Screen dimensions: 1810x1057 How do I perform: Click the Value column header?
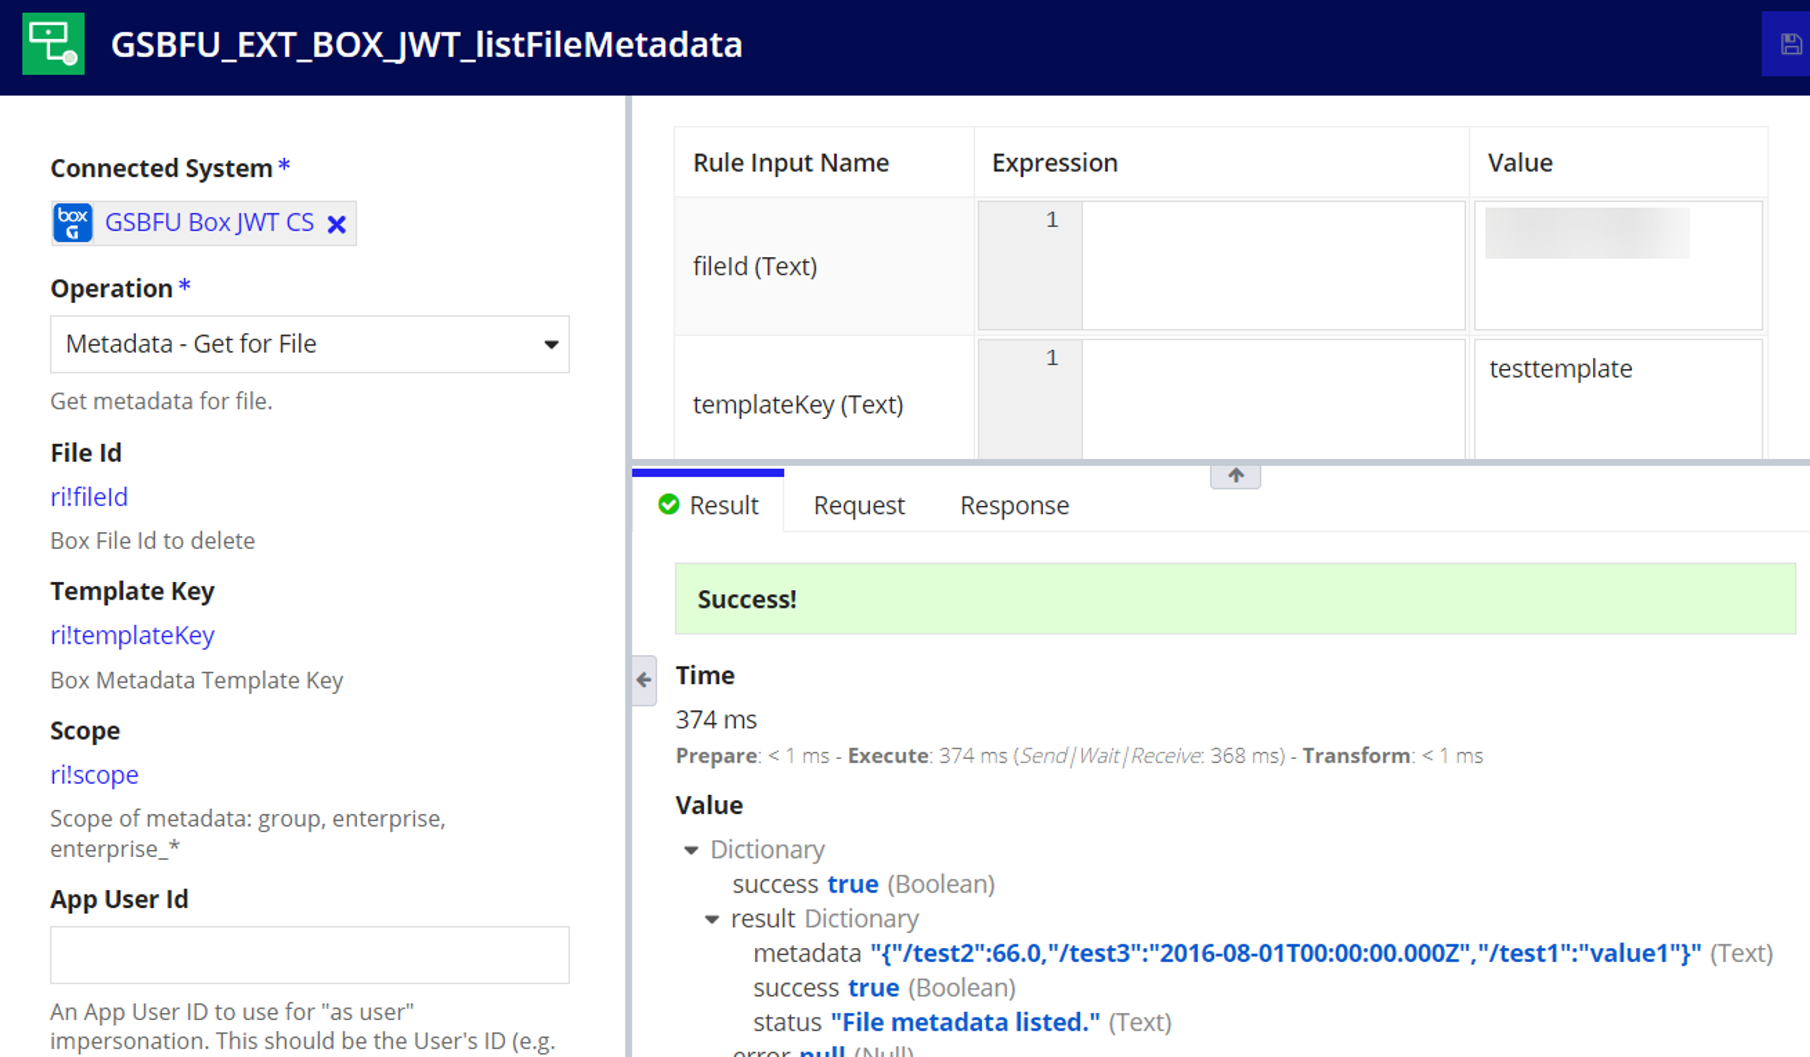coord(1520,163)
